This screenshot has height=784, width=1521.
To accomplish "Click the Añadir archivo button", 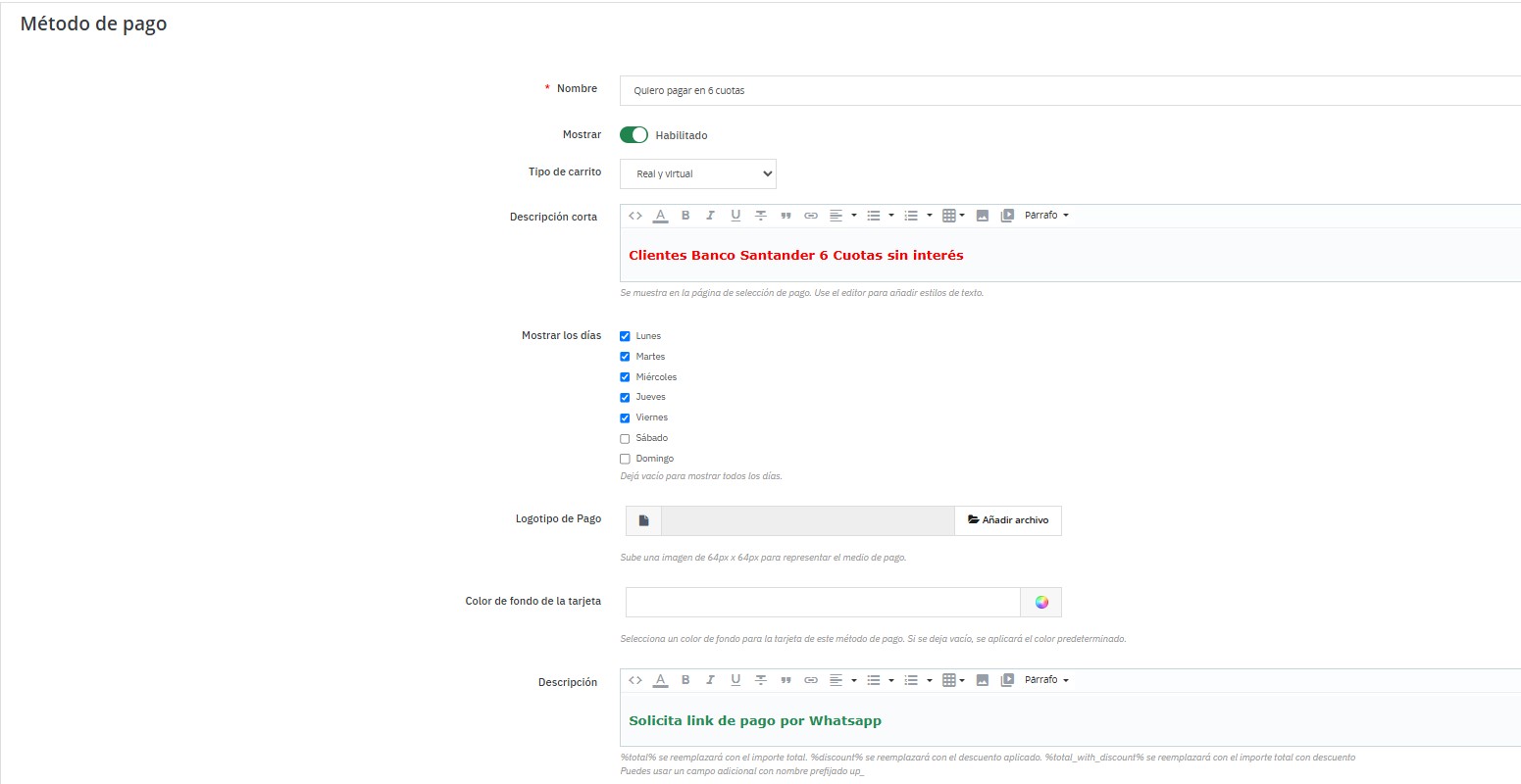I will [x=1007, y=520].
